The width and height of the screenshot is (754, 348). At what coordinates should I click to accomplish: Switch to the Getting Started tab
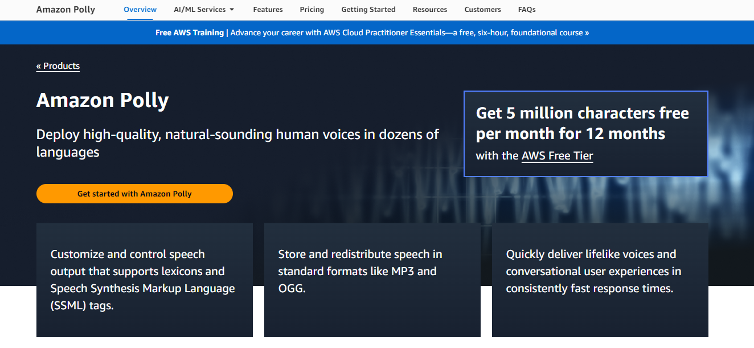pyautogui.click(x=368, y=10)
